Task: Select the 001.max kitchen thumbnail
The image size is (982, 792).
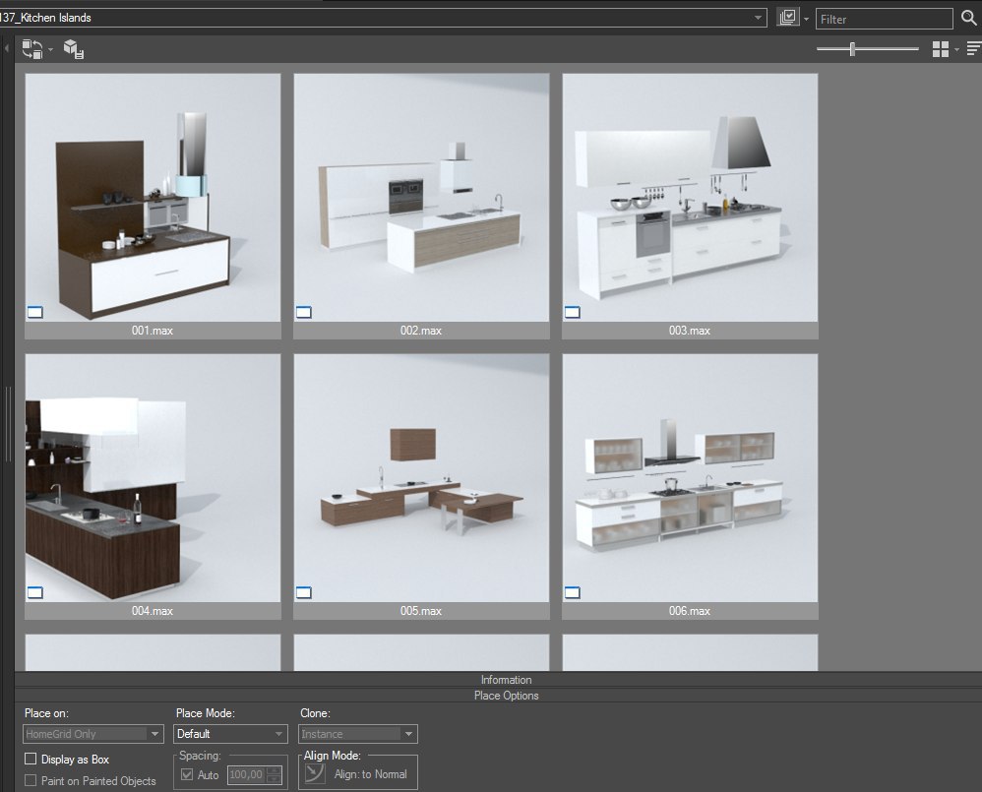Action: (153, 198)
